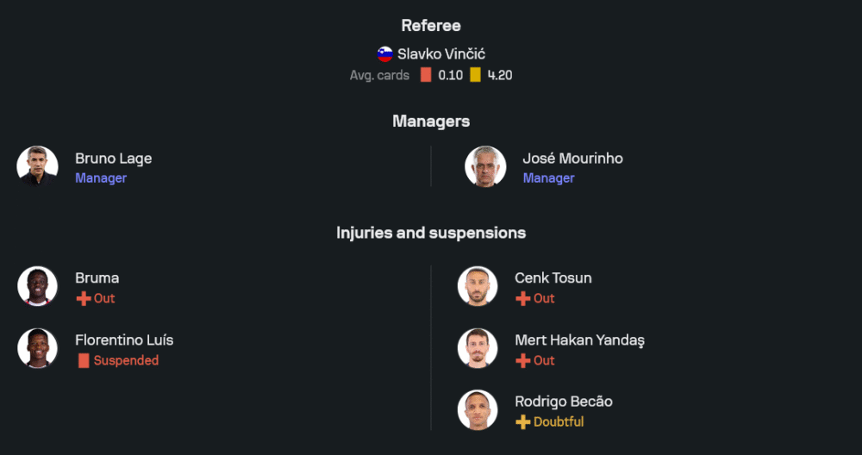Click the yellow doubtful cross icon under Rodrigo Becão
The image size is (862, 455).
523,422
